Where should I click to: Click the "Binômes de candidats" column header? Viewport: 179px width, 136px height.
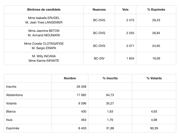click(x=44, y=9)
